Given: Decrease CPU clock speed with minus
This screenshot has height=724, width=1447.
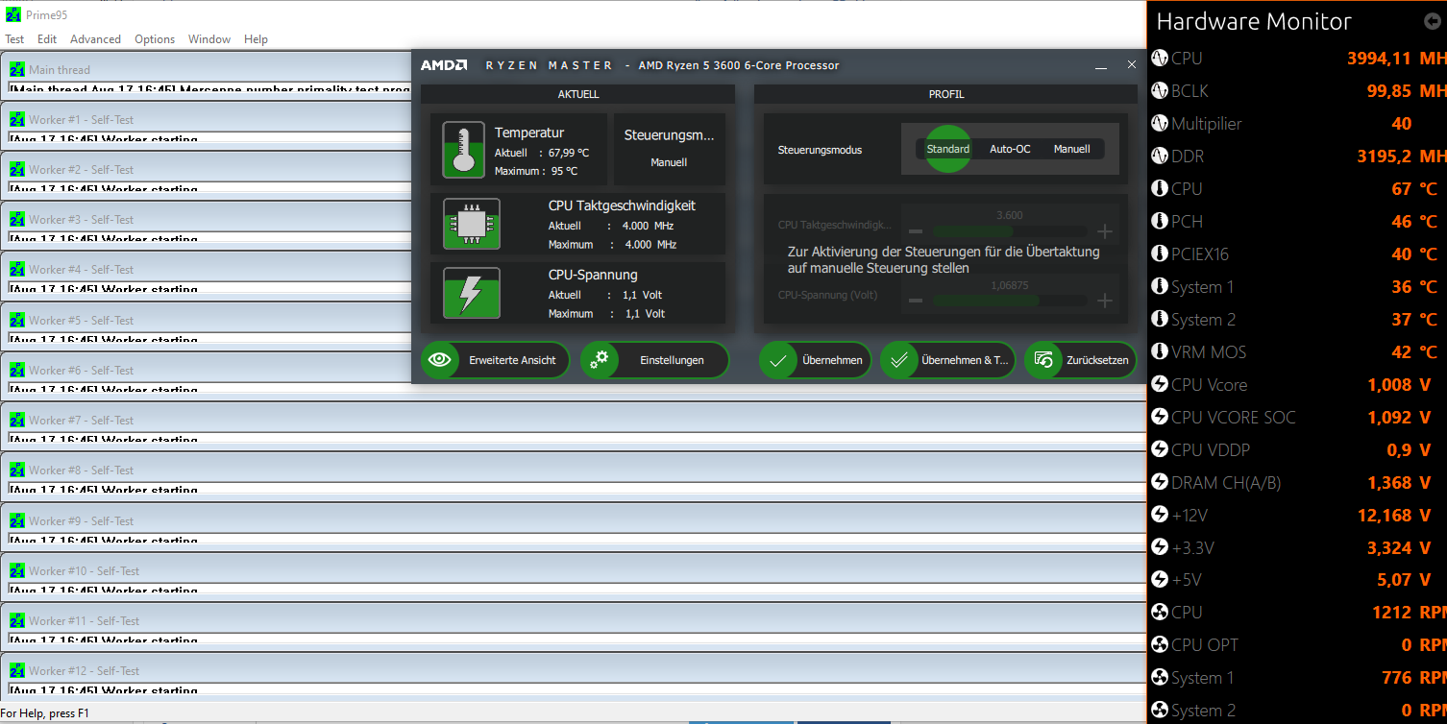Looking at the screenshot, I should 916,231.
